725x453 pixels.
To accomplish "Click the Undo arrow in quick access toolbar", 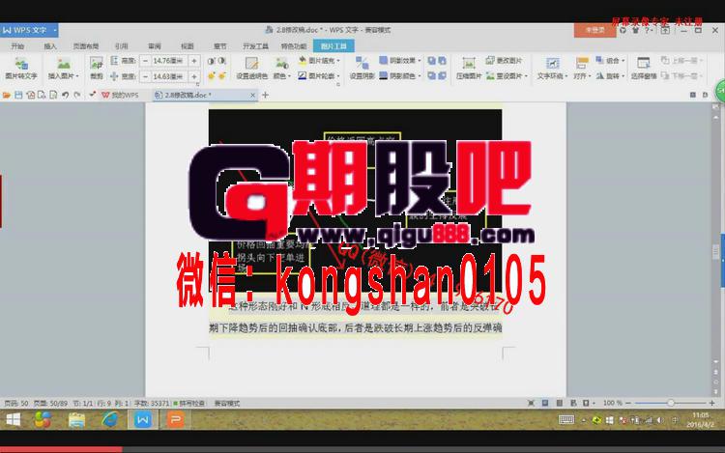I will (x=65, y=95).
